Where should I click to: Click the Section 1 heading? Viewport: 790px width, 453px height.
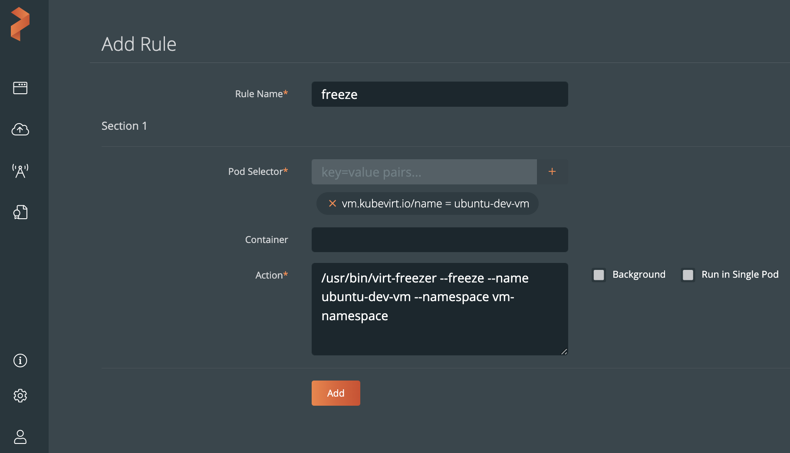click(x=124, y=126)
